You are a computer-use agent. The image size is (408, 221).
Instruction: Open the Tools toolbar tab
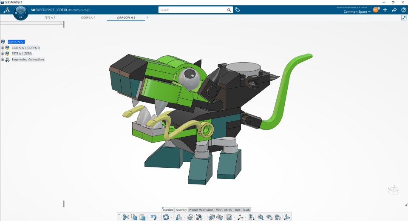[x=237, y=210]
